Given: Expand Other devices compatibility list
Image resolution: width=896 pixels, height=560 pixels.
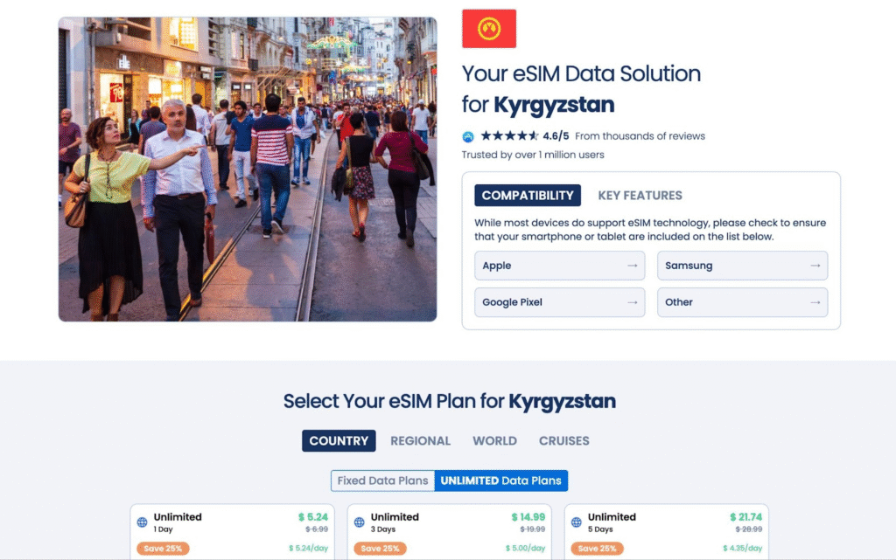Looking at the screenshot, I should (x=742, y=302).
